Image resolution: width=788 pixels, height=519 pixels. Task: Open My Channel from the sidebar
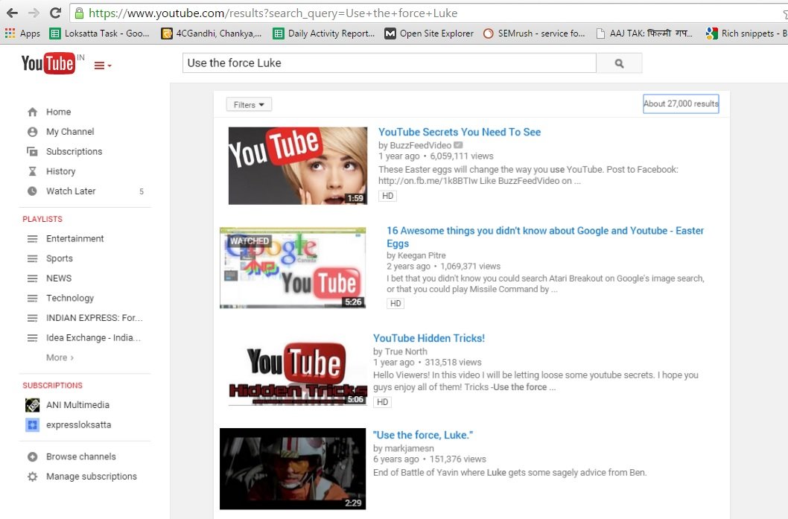(70, 132)
